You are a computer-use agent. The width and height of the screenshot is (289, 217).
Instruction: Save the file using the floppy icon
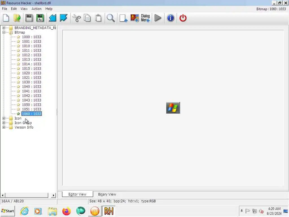(29, 18)
